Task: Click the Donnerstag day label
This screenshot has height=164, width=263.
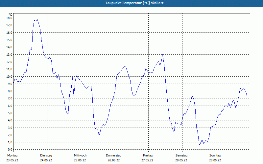Action: [113, 155]
